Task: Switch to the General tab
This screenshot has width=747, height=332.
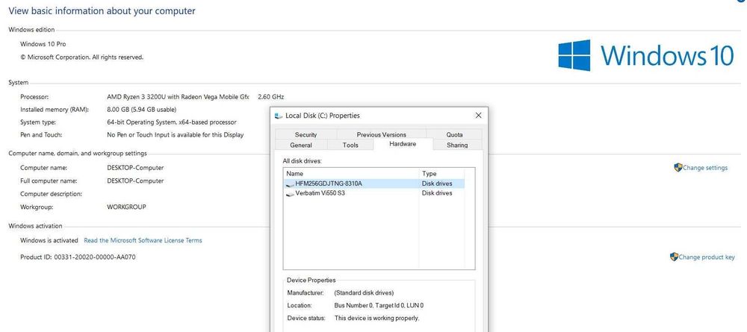Action: 300,145
